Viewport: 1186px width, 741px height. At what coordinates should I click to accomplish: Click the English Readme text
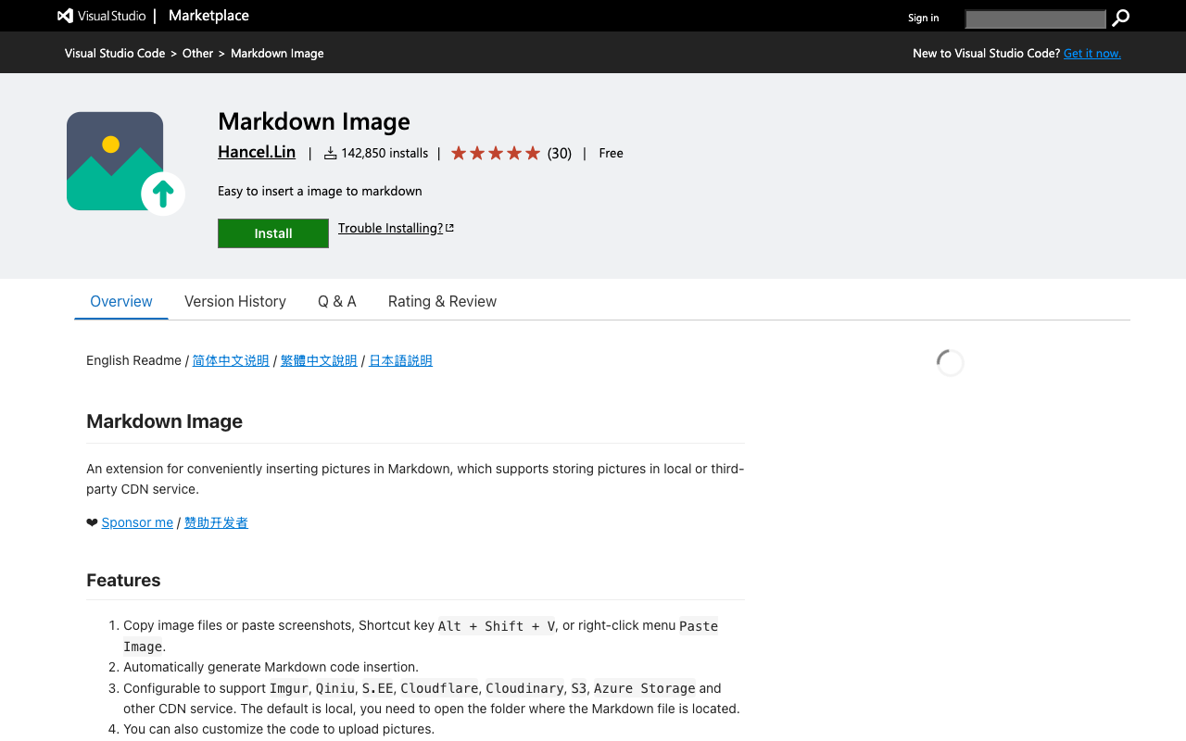tap(133, 360)
